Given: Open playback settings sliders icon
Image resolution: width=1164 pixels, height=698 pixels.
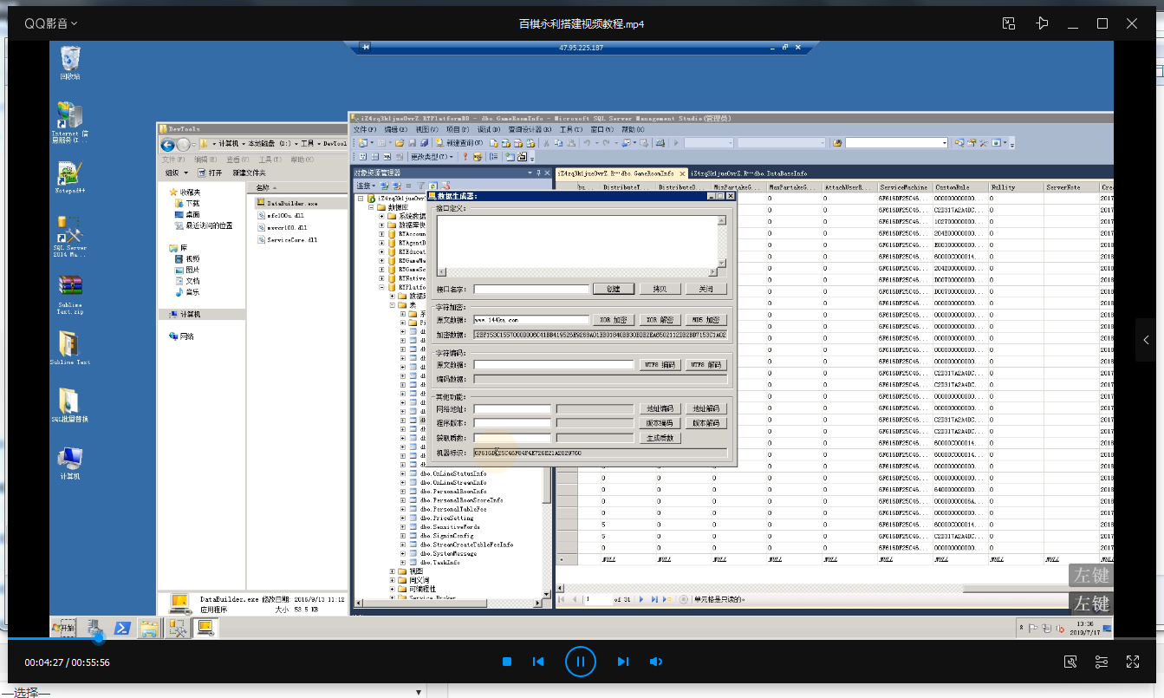Looking at the screenshot, I should click(1102, 662).
